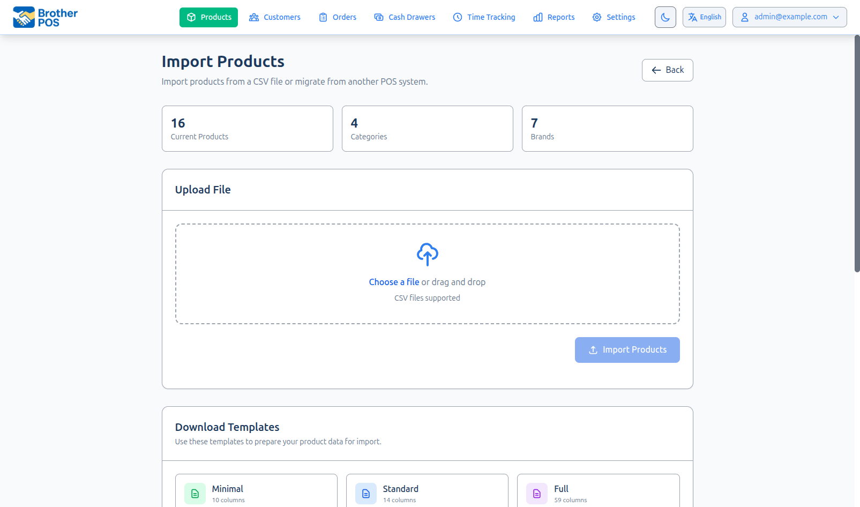Click the purple Full template file icon
Image resolution: width=860 pixels, height=507 pixels.
536,493
